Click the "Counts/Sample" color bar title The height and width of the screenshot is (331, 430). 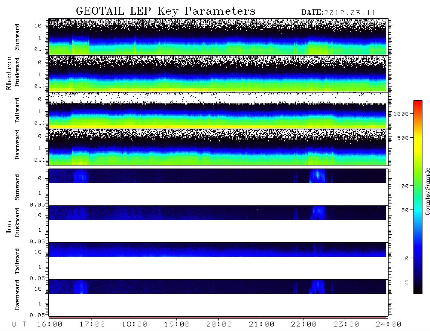tap(427, 191)
